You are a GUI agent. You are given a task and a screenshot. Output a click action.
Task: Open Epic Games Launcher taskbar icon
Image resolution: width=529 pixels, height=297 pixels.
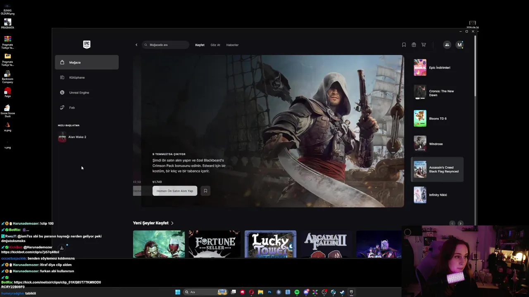tap(351, 292)
